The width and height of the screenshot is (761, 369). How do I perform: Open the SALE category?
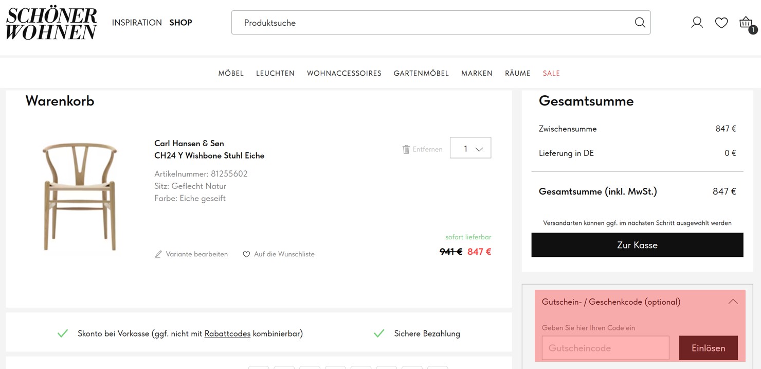(x=551, y=74)
